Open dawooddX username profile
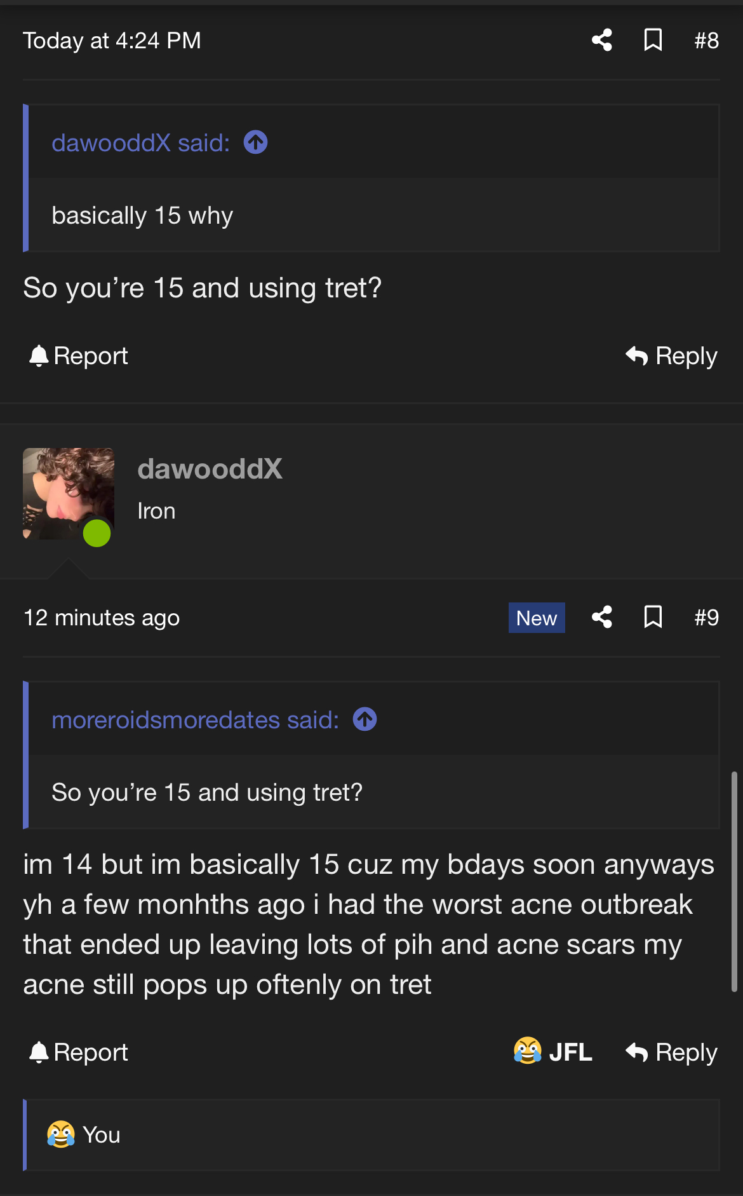The image size is (743, 1196). 210,469
